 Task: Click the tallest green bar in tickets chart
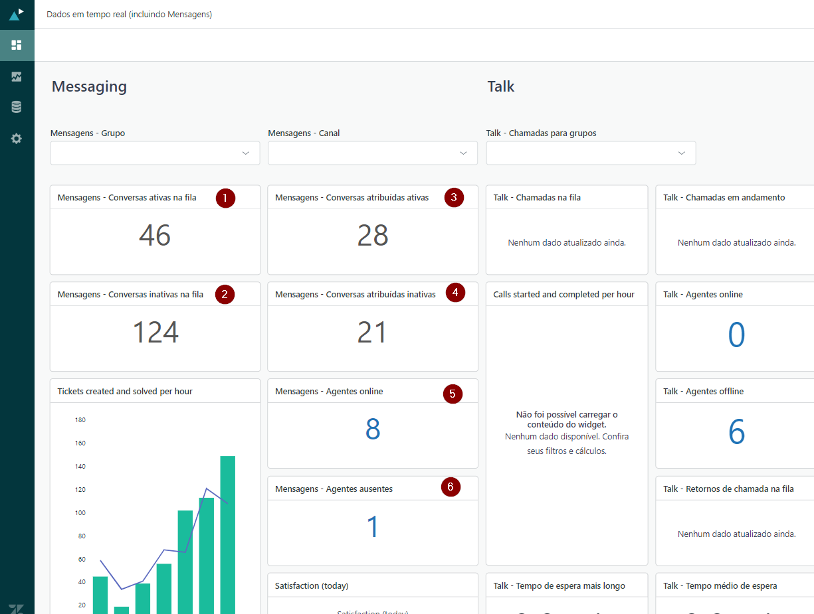[227, 531]
